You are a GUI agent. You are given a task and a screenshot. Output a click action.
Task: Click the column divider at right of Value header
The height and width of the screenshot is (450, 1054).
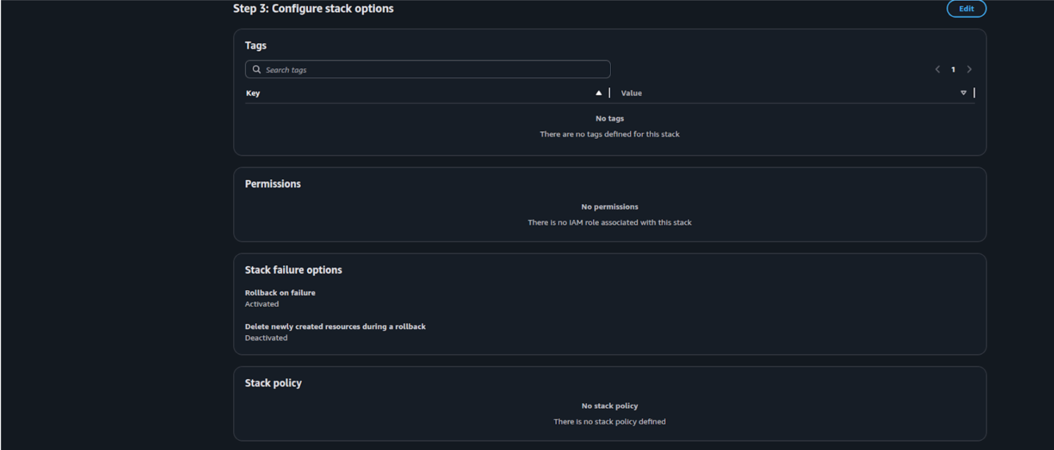tap(974, 92)
